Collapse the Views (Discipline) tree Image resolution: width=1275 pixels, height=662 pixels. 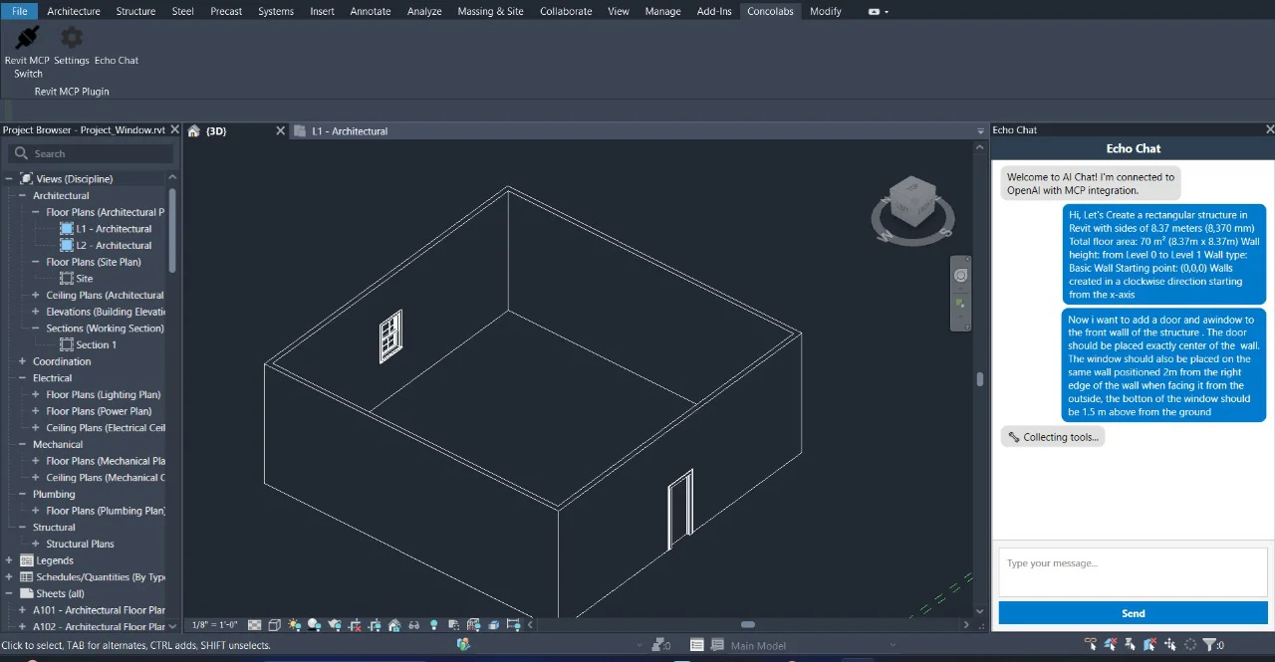click(10, 177)
